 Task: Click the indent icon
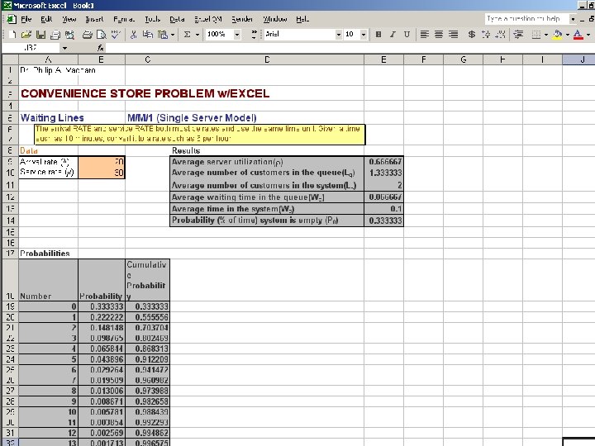518,35
